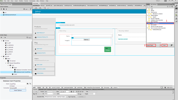
Task: Click the MANAGE PRODUCTS link
Action: pos(42,37)
